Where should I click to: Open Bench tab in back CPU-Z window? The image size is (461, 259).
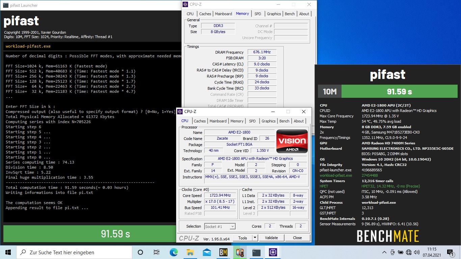tap(290, 14)
